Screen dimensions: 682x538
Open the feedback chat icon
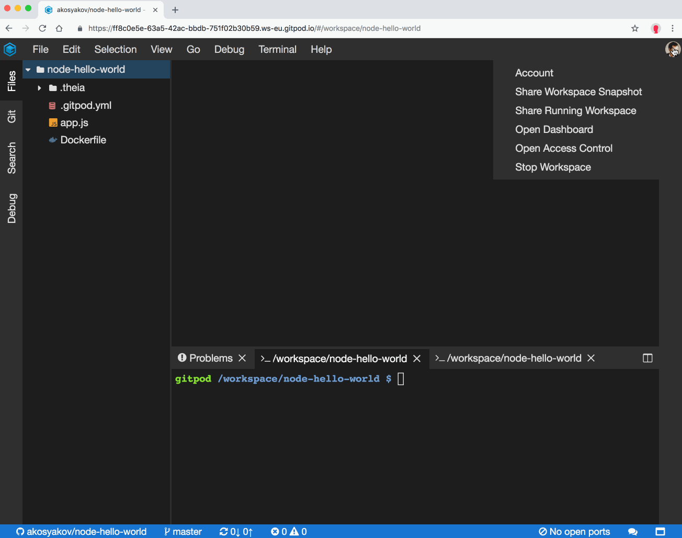coord(633,531)
